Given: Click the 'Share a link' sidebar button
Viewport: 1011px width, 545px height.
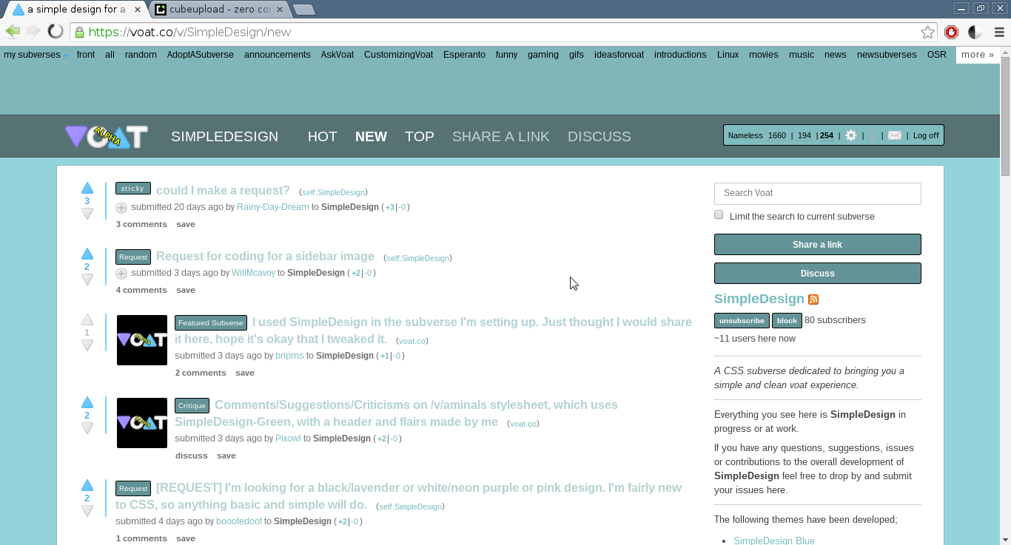Looking at the screenshot, I should (817, 245).
